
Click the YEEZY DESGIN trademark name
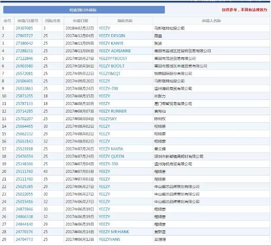pyautogui.click(x=112, y=36)
